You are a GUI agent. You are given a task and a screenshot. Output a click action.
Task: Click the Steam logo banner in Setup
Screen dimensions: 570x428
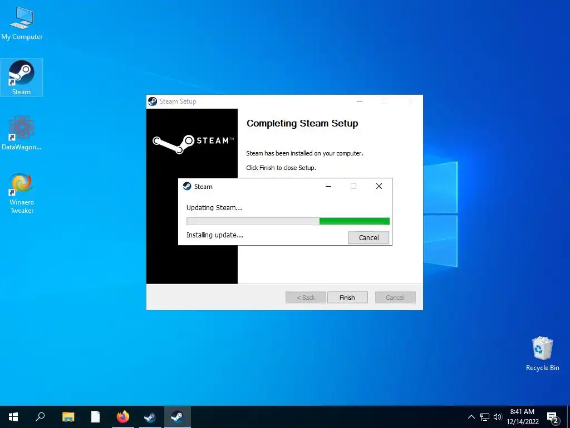(x=193, y=144)
